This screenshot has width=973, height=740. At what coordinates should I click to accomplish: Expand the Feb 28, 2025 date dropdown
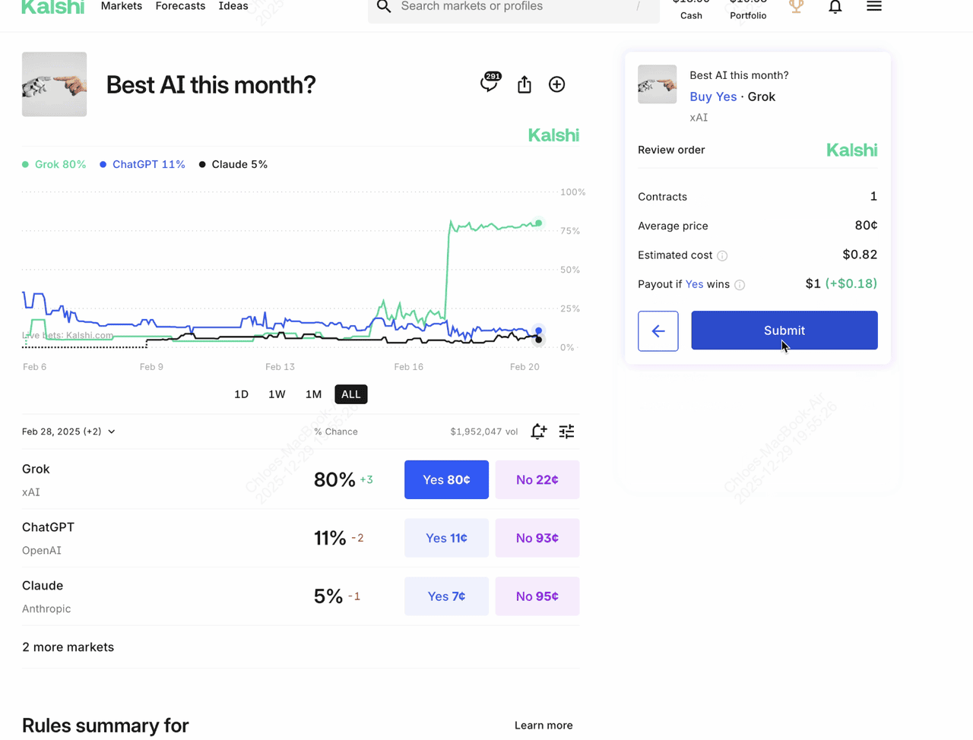pos(68,432)
